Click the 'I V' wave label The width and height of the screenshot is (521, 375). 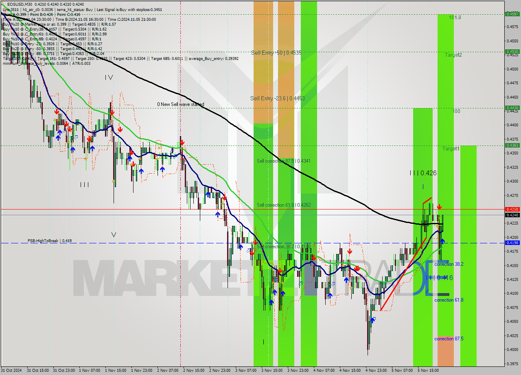pos(109,77)
